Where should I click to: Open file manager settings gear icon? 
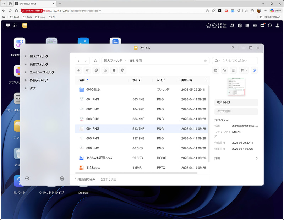pyautogui.click(x=27, y=178)
